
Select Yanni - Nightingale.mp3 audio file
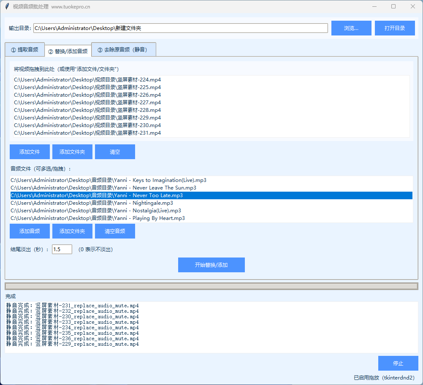pos(92,203)
